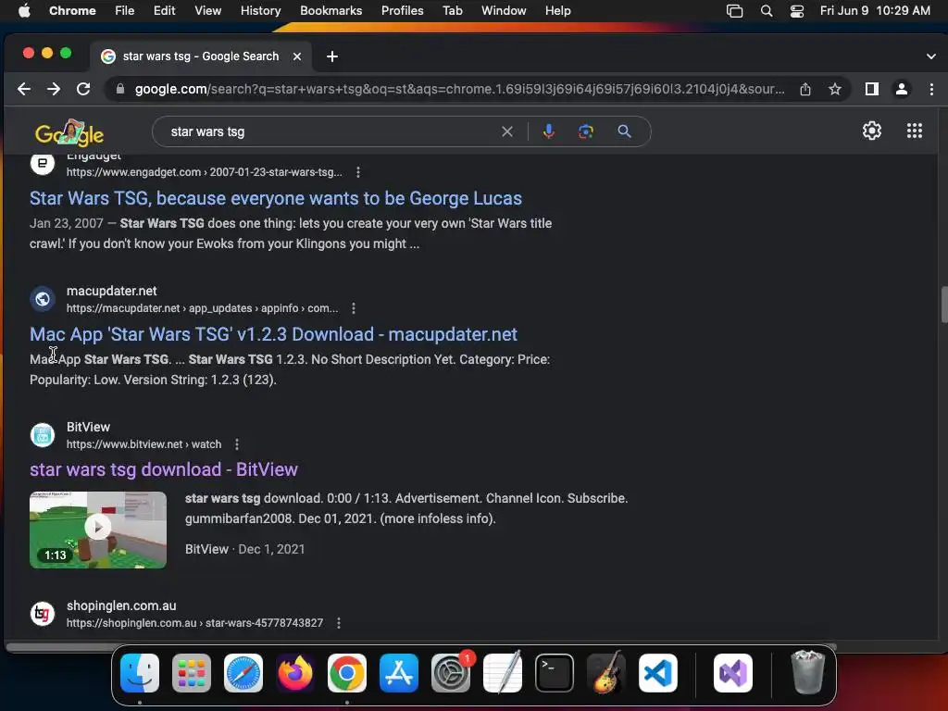Click the Google doodle logo

[69, 132]
